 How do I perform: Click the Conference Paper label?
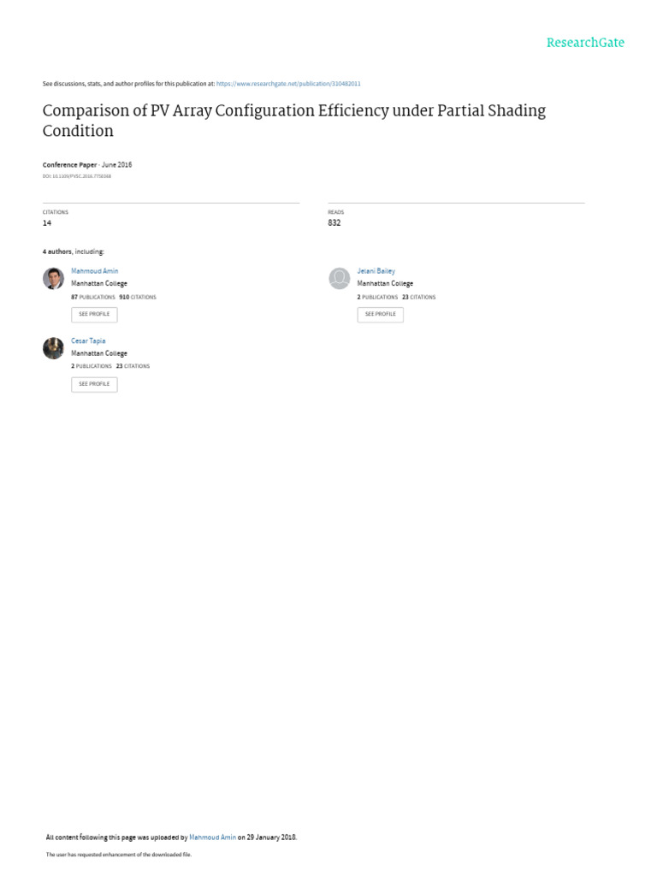tap(69, 164)
